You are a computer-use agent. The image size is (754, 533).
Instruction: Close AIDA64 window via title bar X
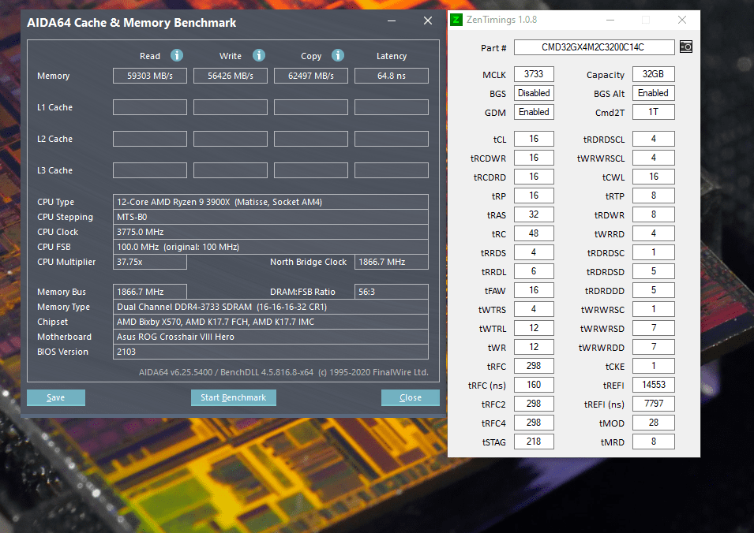427,20
